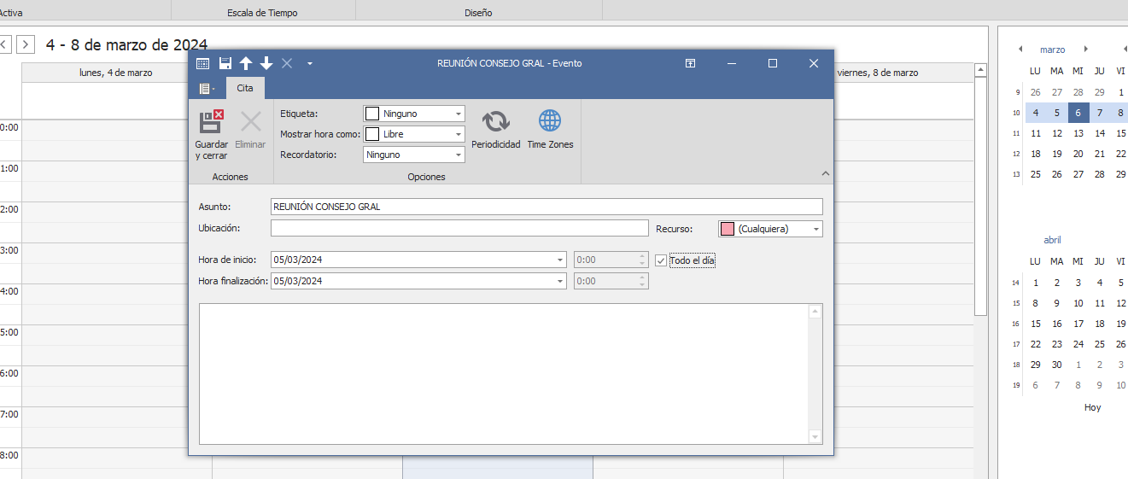Open ribbon display options icon

tap(690, 63)
